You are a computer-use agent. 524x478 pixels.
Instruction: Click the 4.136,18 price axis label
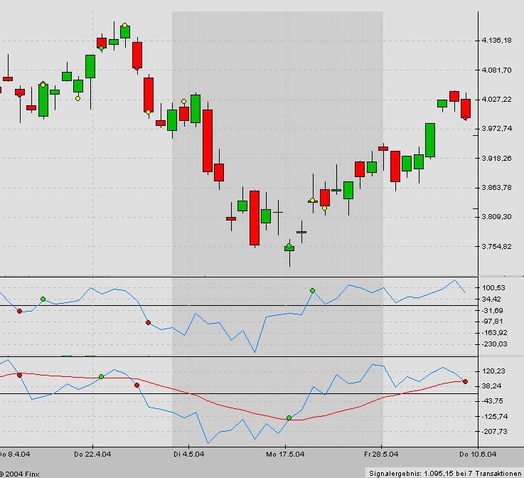pyautogui.click(x=496, y=41)
